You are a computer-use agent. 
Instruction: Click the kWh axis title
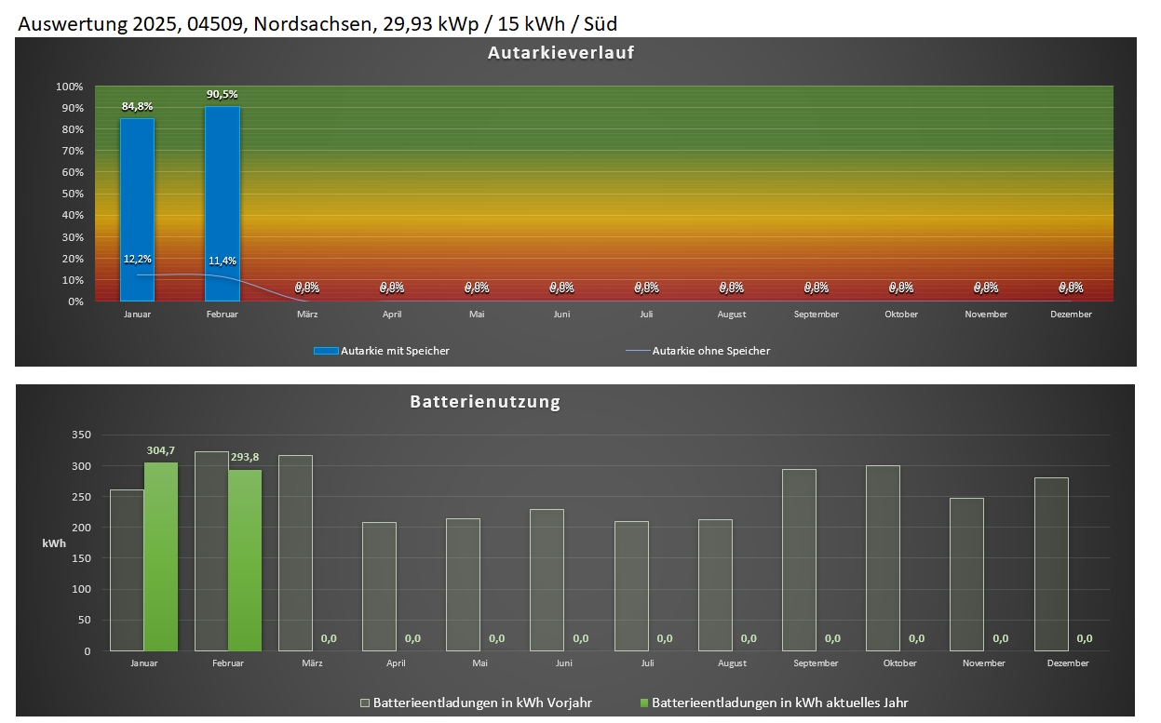(x=52, y=542)
